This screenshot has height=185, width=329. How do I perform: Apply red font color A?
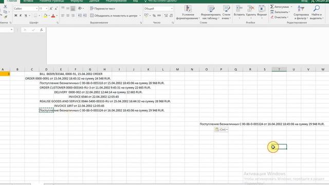pyautogui.click(x=53, y=15)
